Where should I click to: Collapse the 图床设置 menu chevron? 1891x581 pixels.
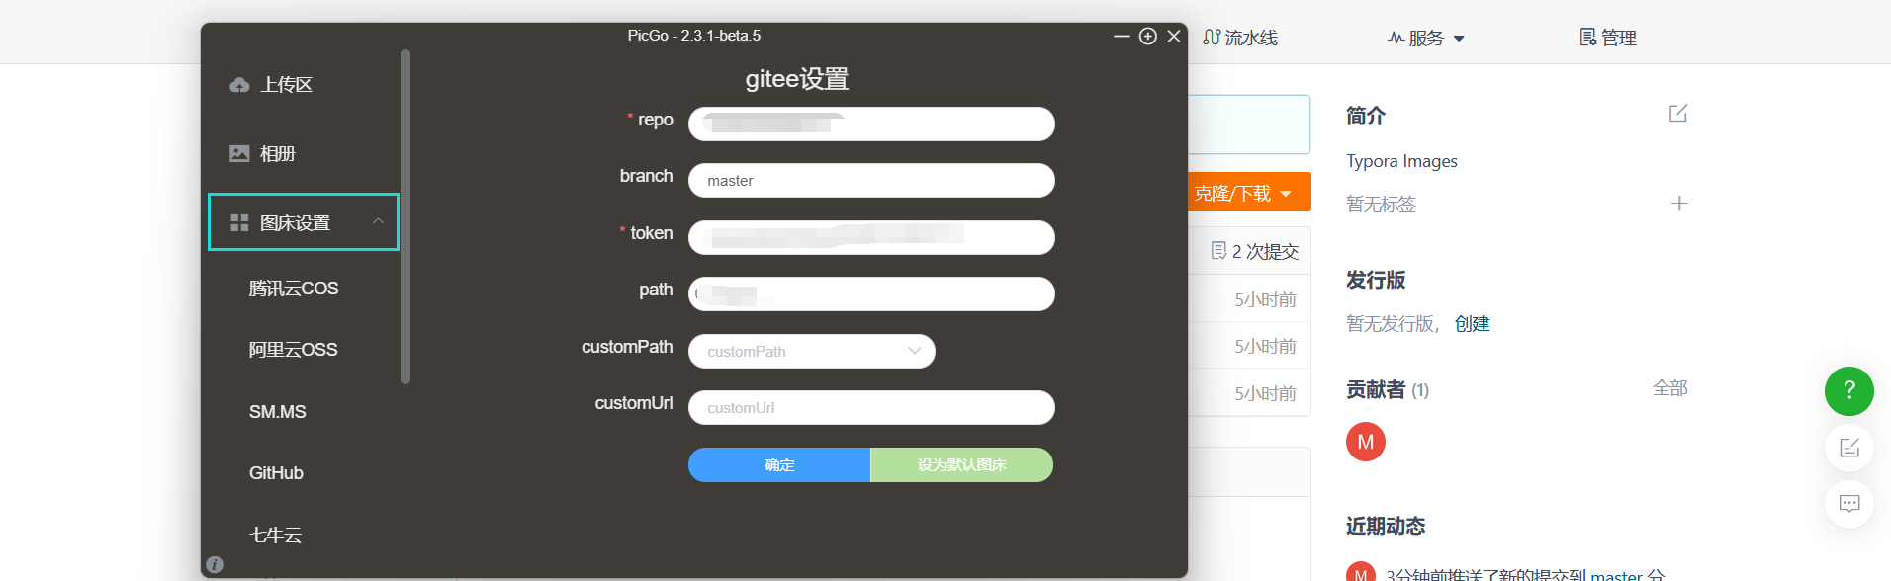pos(378,221)
